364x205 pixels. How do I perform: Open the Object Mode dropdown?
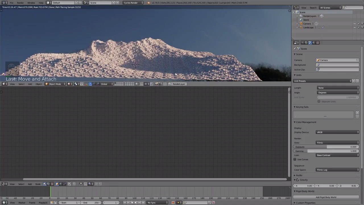click(x=55, y=84)
